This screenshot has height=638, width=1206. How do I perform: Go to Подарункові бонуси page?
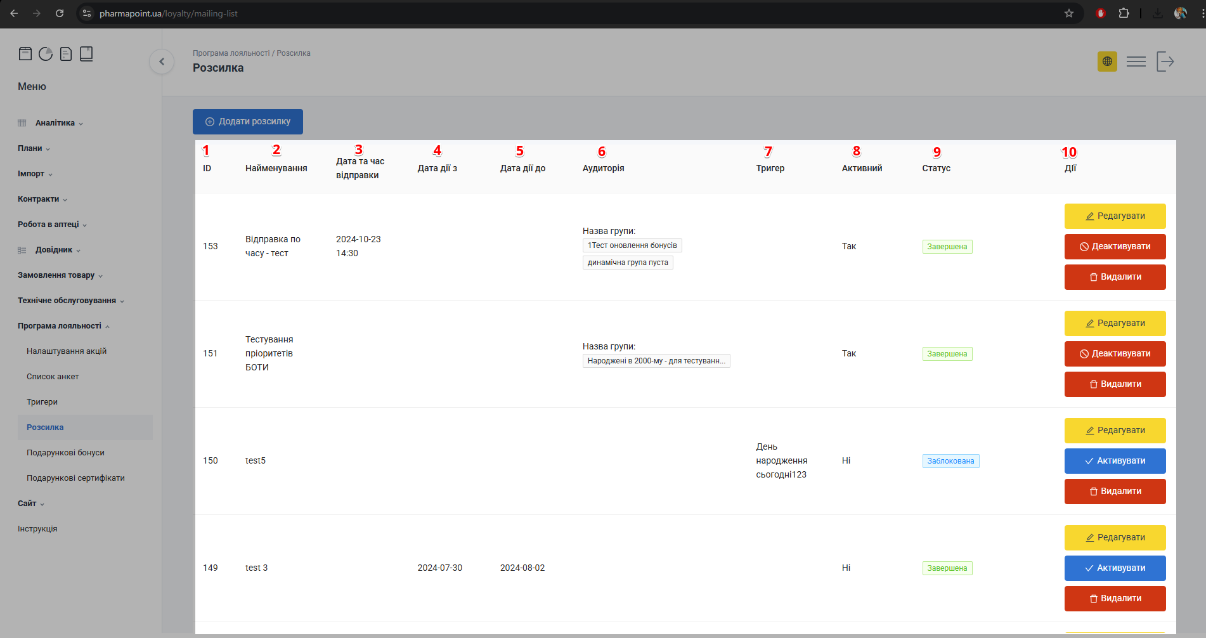[65, 453]
